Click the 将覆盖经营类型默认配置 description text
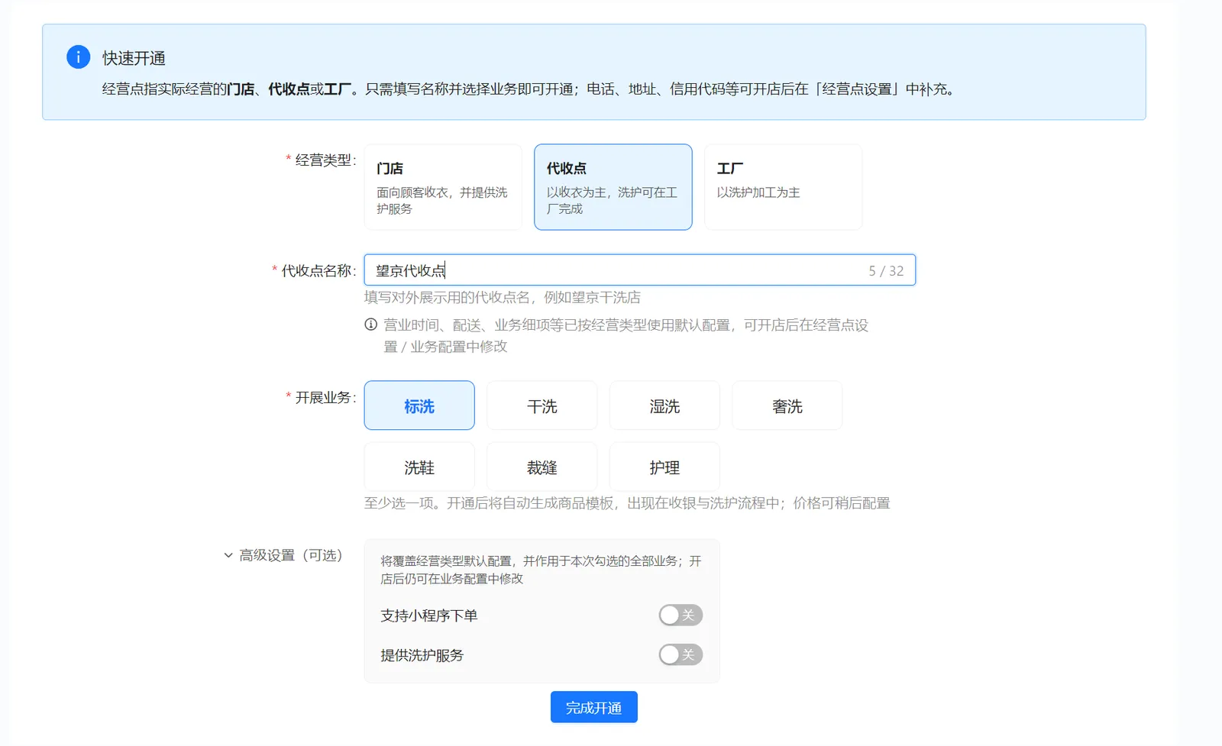This screenshot has width=1222, height=746. 541,570
